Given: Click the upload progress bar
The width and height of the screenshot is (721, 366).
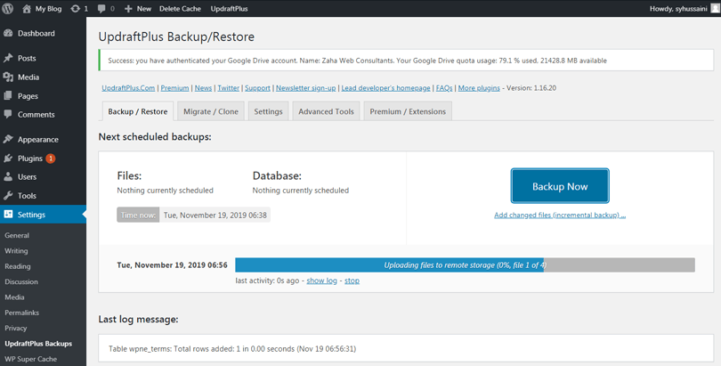Looking at the screenshot, I should [465, 264].
